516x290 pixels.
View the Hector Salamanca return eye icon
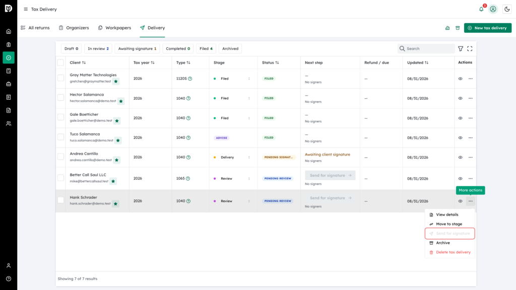tap(461, 98)
